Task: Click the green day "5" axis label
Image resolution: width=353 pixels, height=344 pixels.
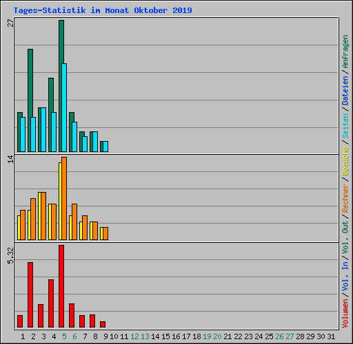Action: [64, 336]
